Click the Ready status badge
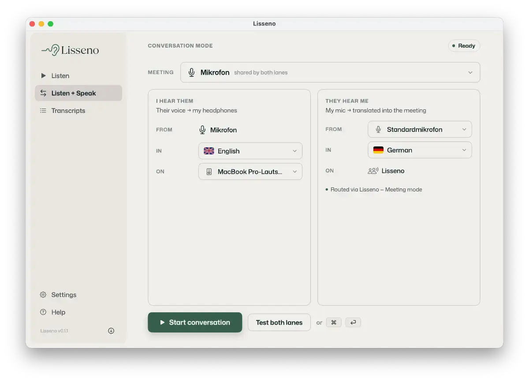The image size is (529, 382). pyautogui.click(x=464, y=46)
